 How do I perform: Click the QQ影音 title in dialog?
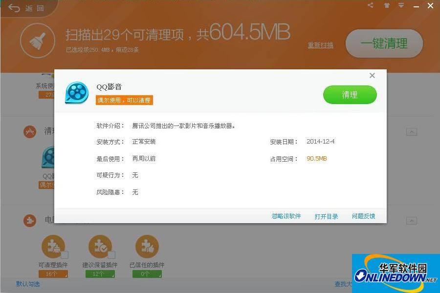(109, 86)
